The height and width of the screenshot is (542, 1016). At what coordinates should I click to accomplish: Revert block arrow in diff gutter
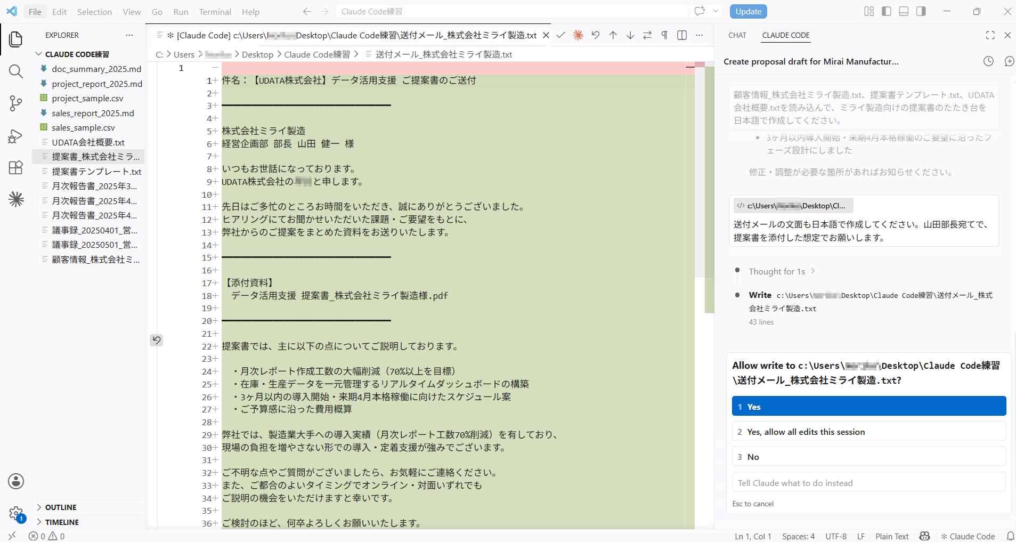coord(157,340)
